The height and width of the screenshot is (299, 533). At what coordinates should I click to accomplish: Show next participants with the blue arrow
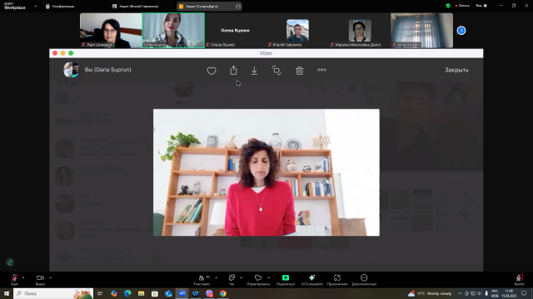461,31
